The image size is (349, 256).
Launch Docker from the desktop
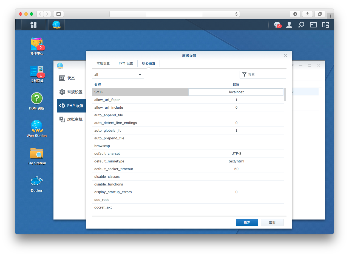click(x=37, y=183)
